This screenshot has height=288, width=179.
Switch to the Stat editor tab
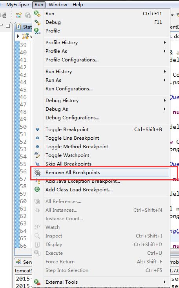[x=24, y=27]
